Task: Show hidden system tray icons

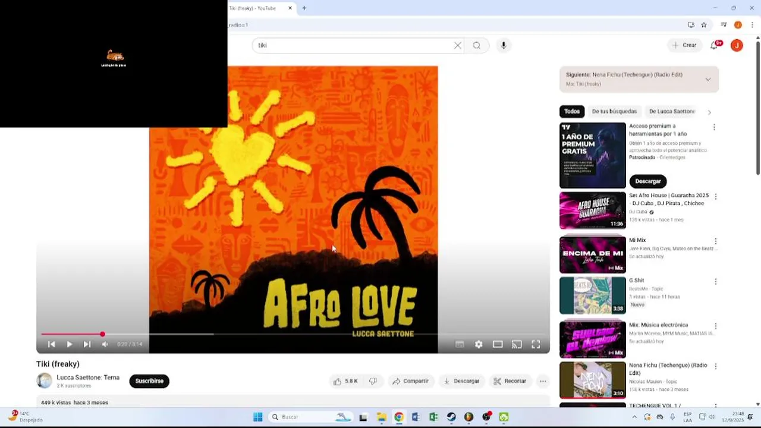Action: (634, 417)
